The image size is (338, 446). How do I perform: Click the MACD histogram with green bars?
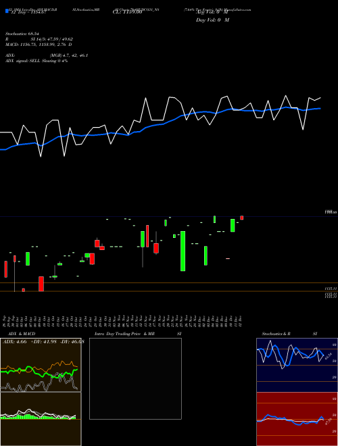coord(41,419)
